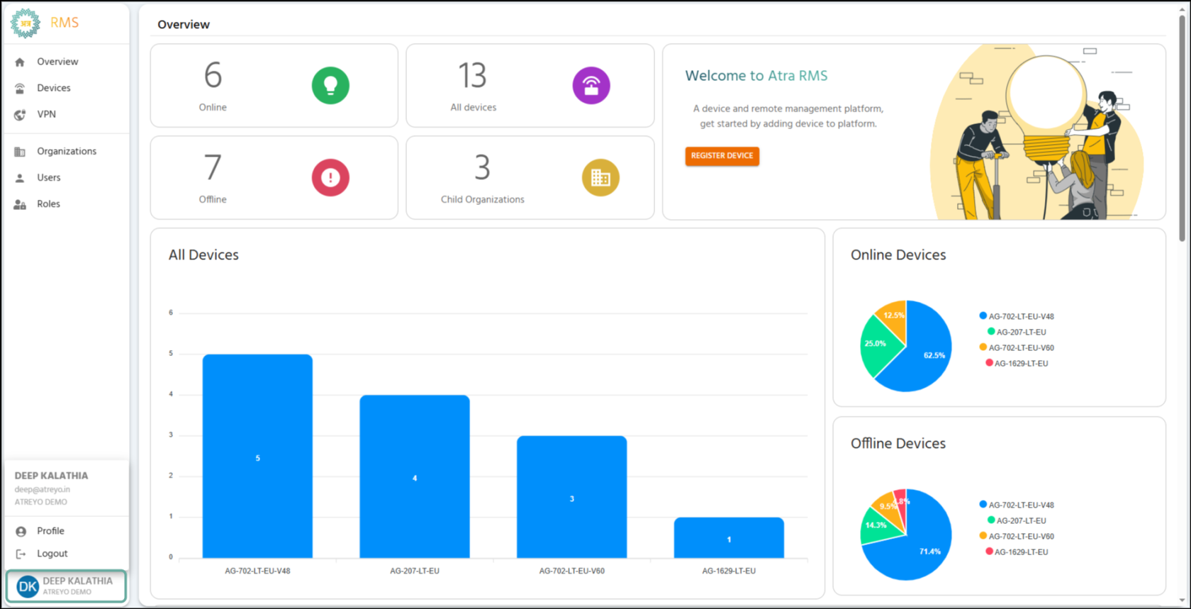Open the Devices page from sidebar
The width and height of the screenshot is (1191, 609).
click(x=53, y=88)
